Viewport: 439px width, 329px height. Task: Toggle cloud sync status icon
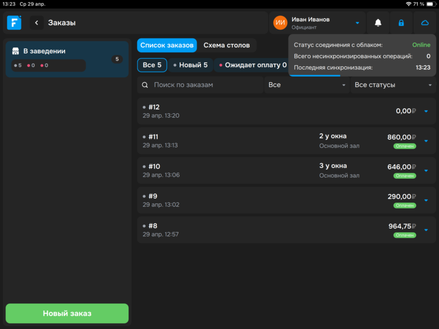coord(425,23)
